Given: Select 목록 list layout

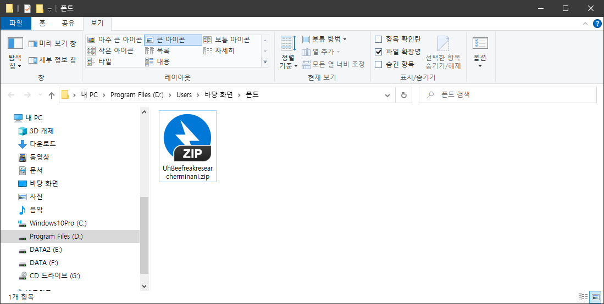Looking at the screenshot, I should click(158, 50).
